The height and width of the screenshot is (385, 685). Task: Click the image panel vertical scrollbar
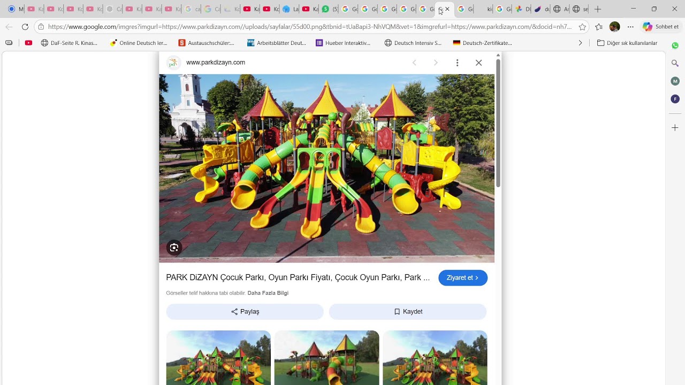click(x=498, y=123)
